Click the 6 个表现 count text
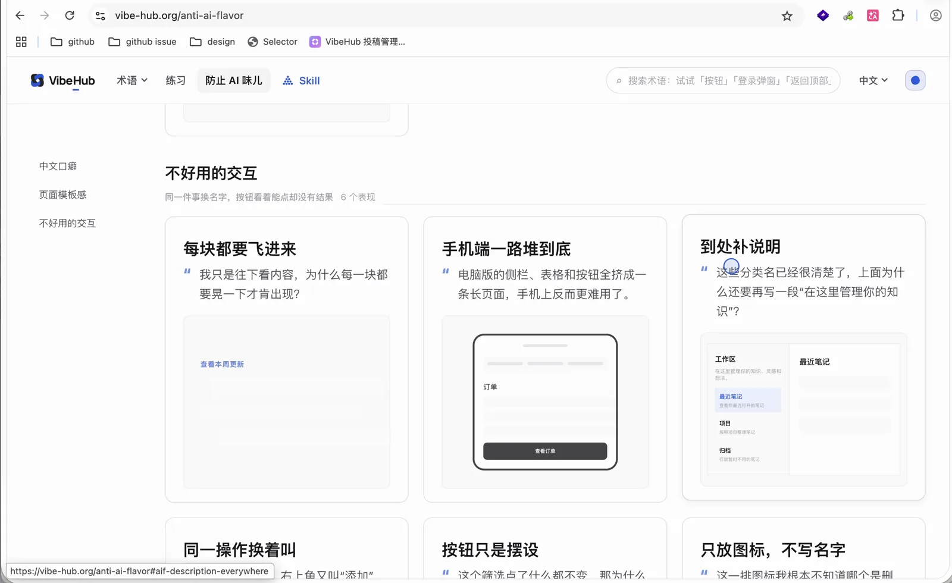 point(358,197)
